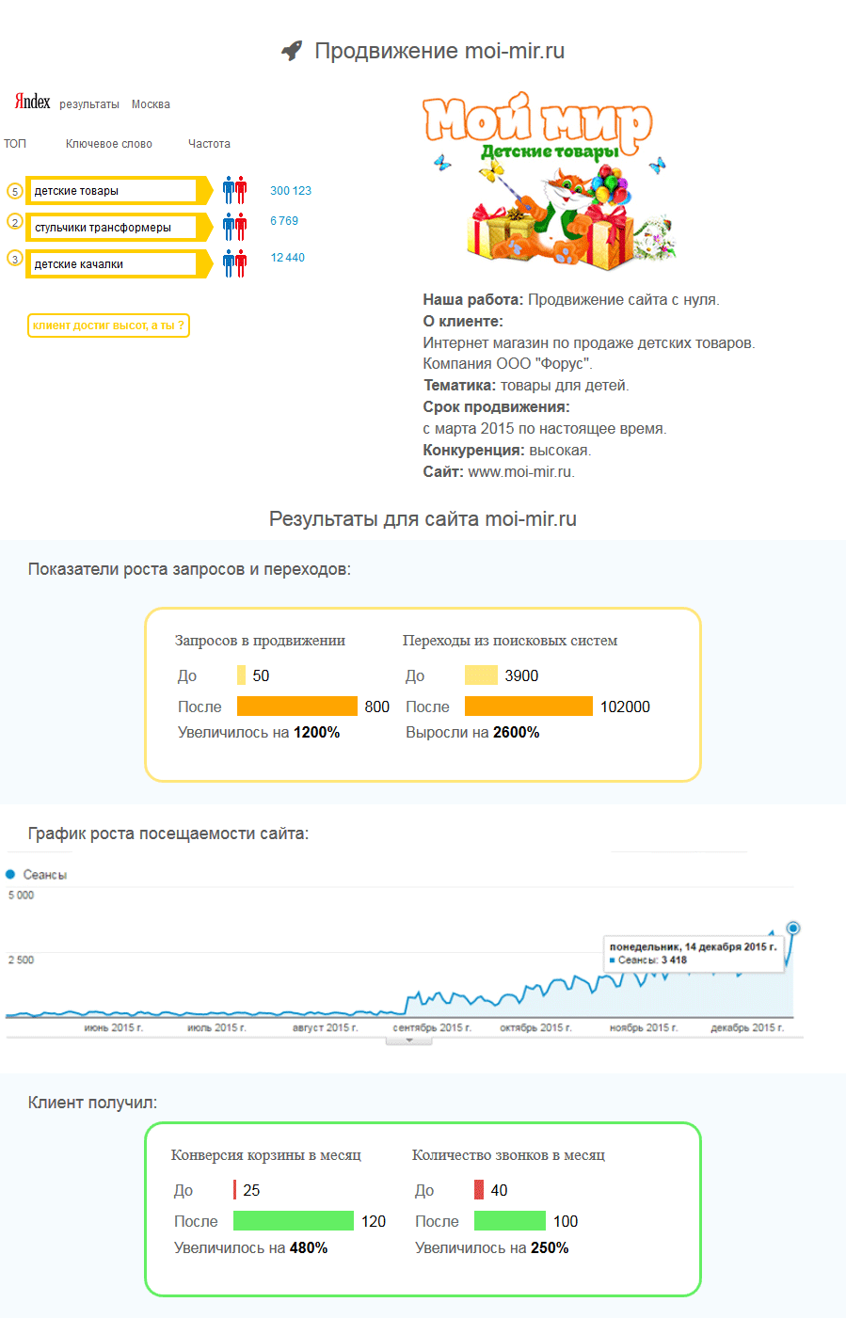Open the 12 440 frequency link
The image size is (846, 1318).
(x=287, y=258)
